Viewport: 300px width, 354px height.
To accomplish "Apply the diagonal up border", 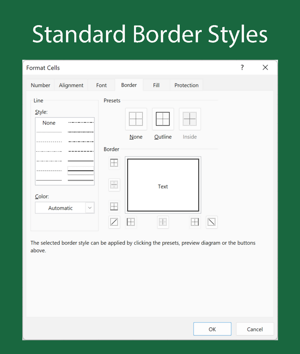I will (114, 222).
